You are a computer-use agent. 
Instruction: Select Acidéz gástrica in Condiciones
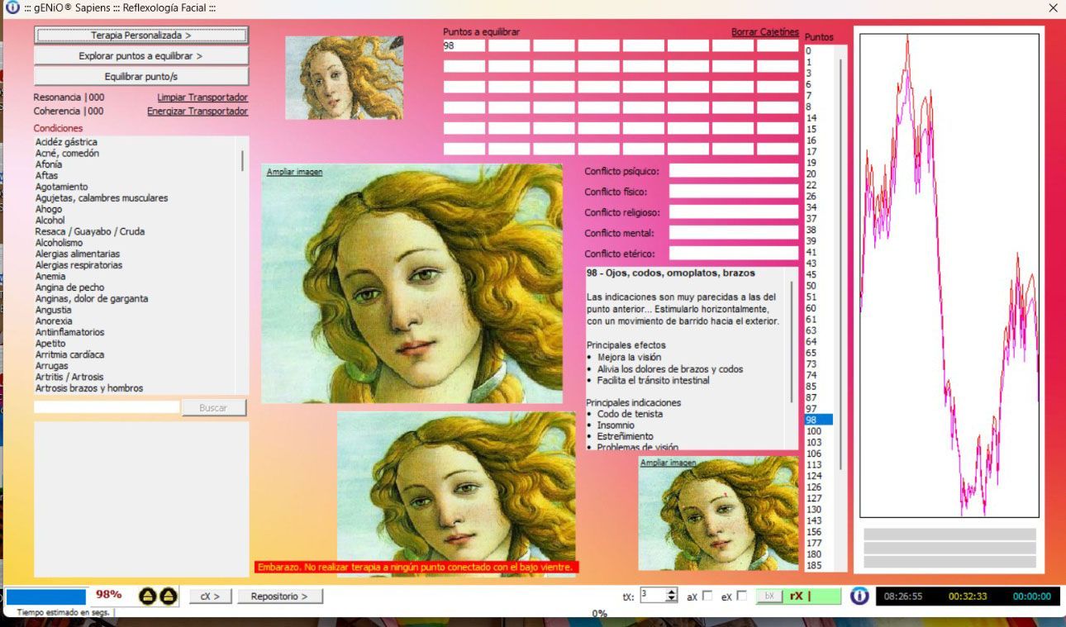[x=66, y=142]
